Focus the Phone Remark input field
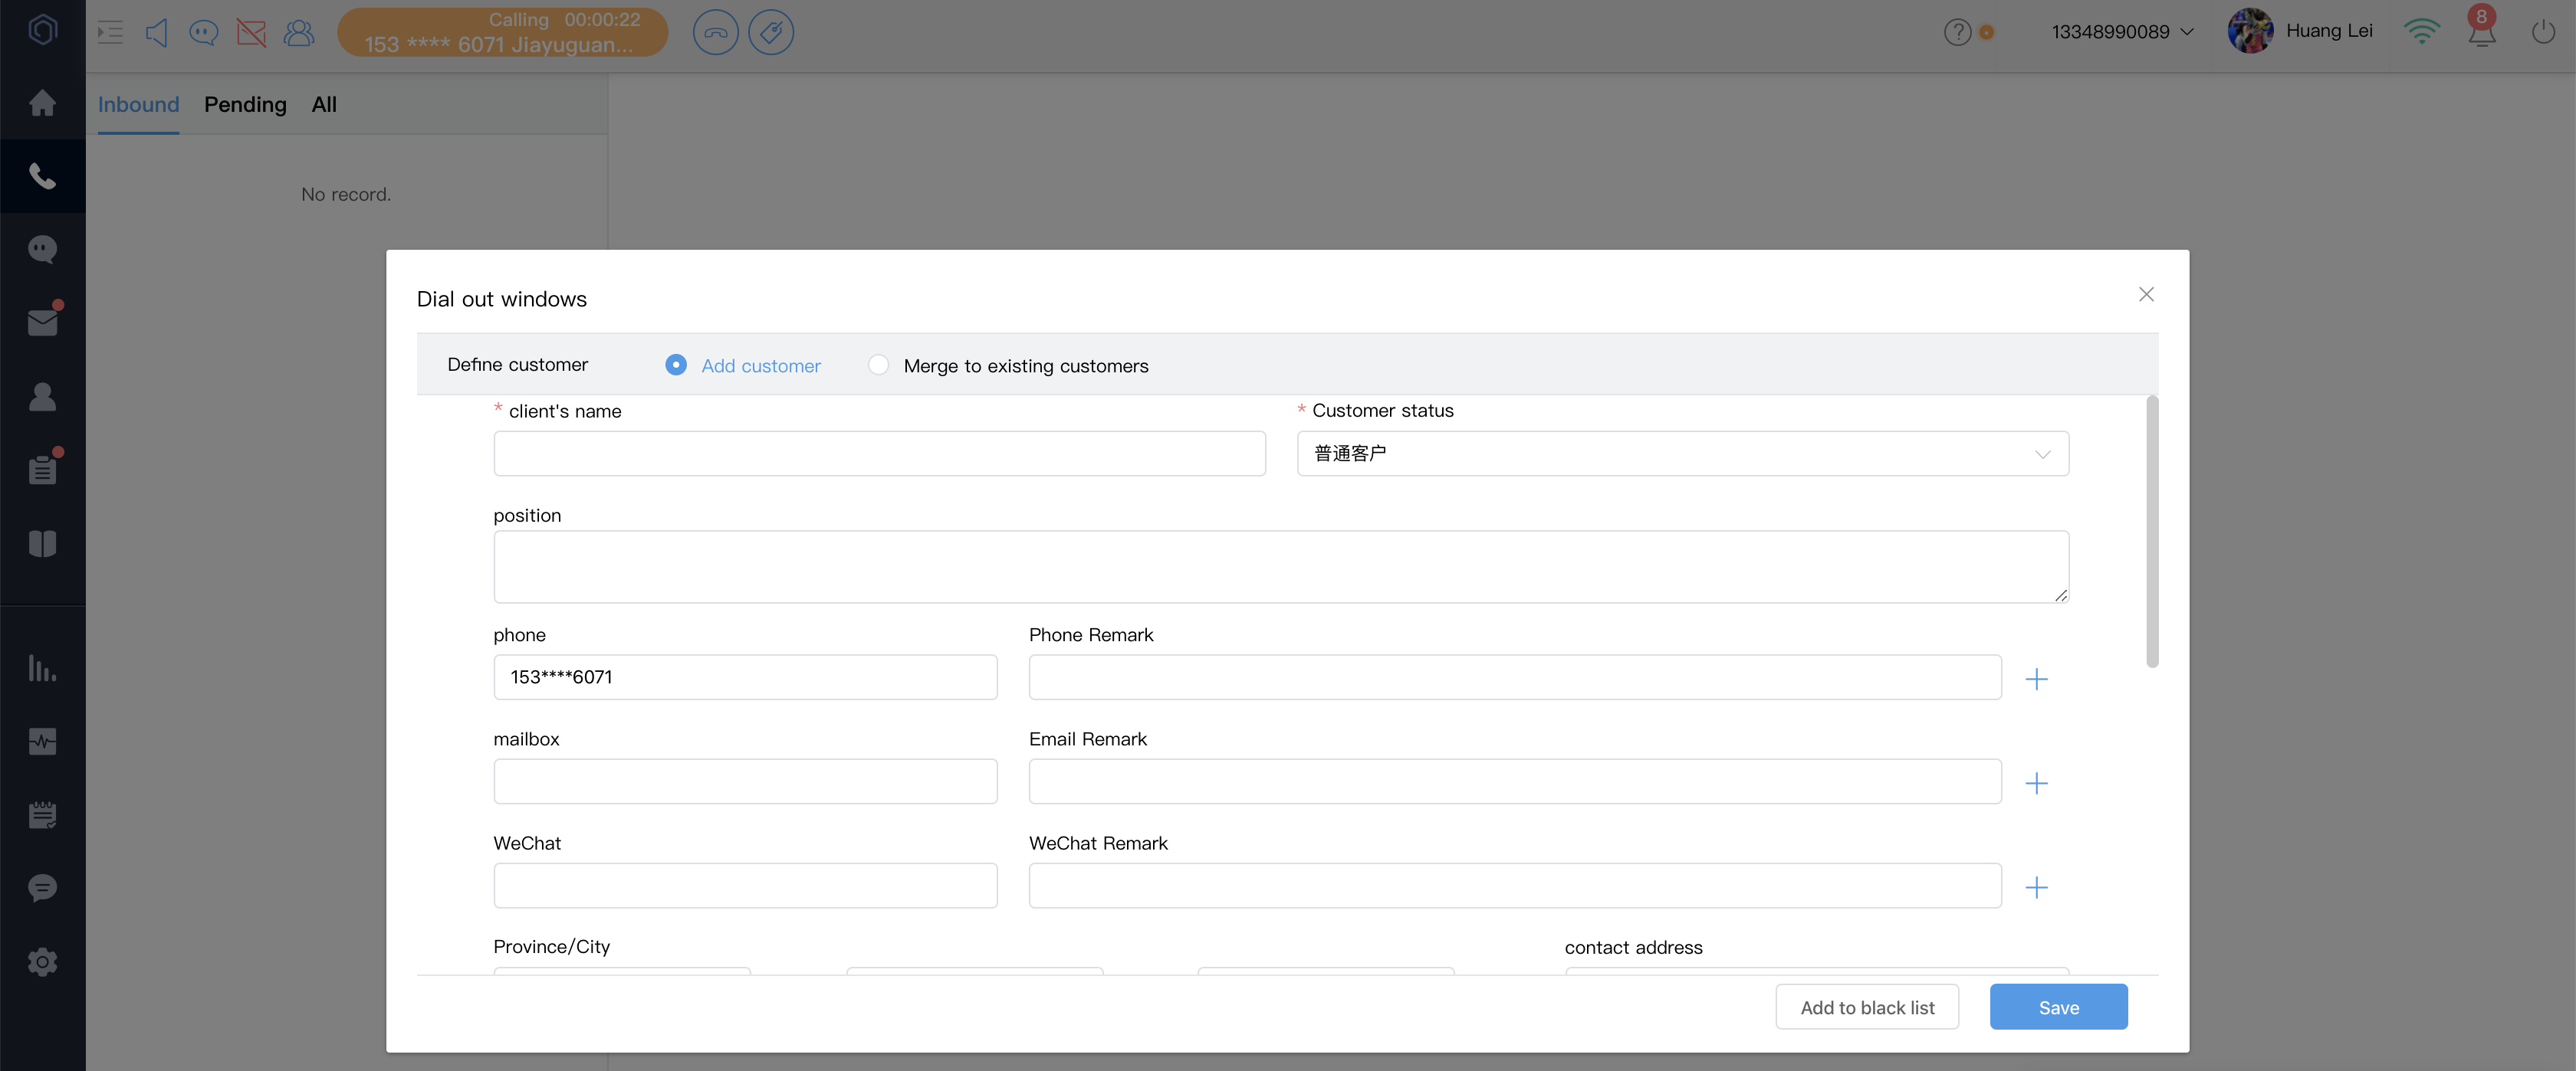Viewport: 2576px width, 1071px height. coord(1515,677)
